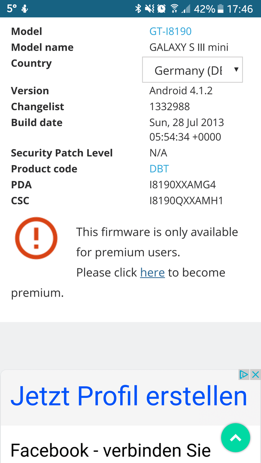The height and width of the screenshot is (463, 261).
Task: Tap the 'Jetzt Profil erstellen' ad headline
Action: (x=129, y=396)
